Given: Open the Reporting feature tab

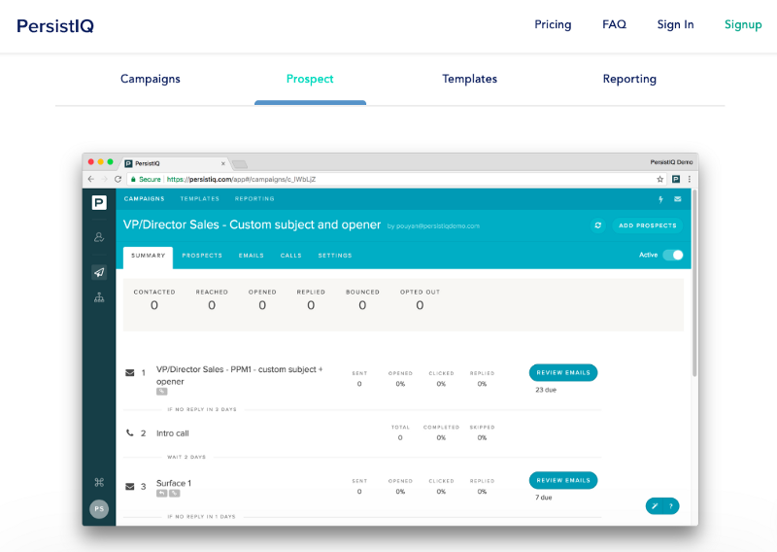Looking at the screenshot, I should point(629,79).
